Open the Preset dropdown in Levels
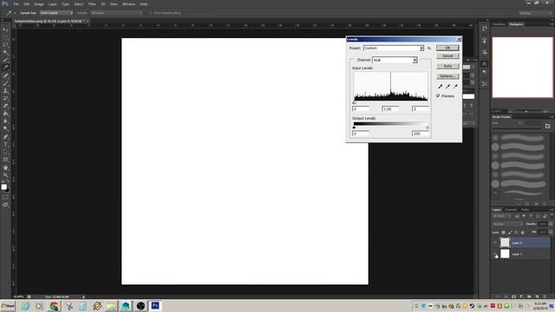The image size is (555, 312). (x=394, y=49)
